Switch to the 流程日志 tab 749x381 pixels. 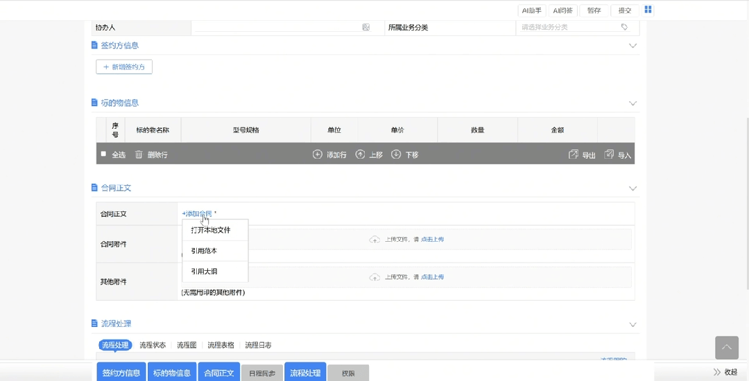(x=259, y=345)
